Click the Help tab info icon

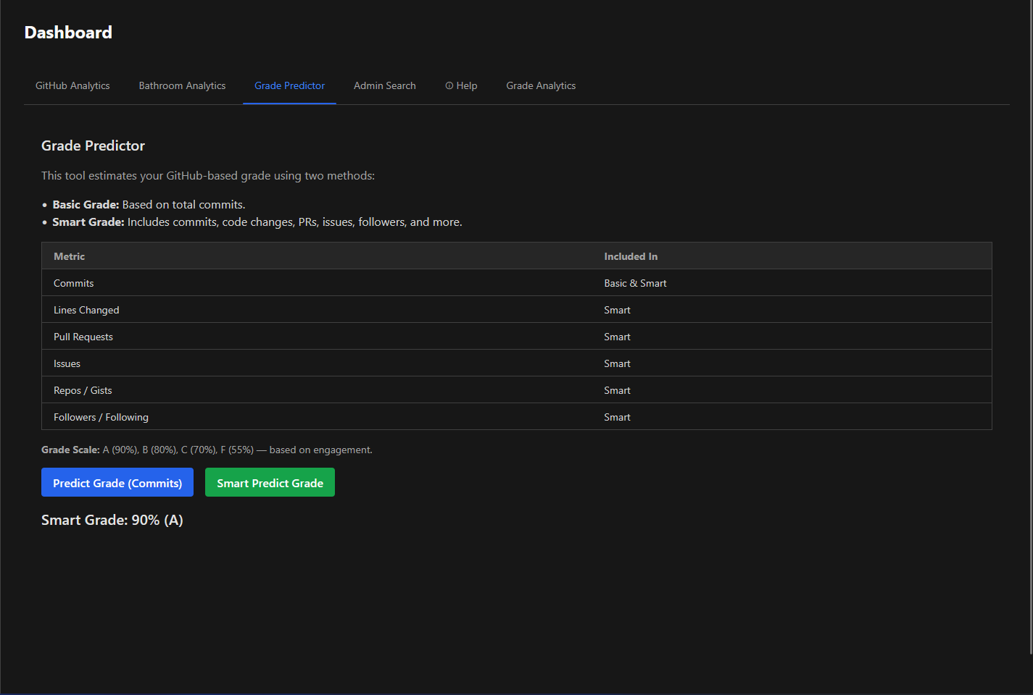(x=449, y=85)
